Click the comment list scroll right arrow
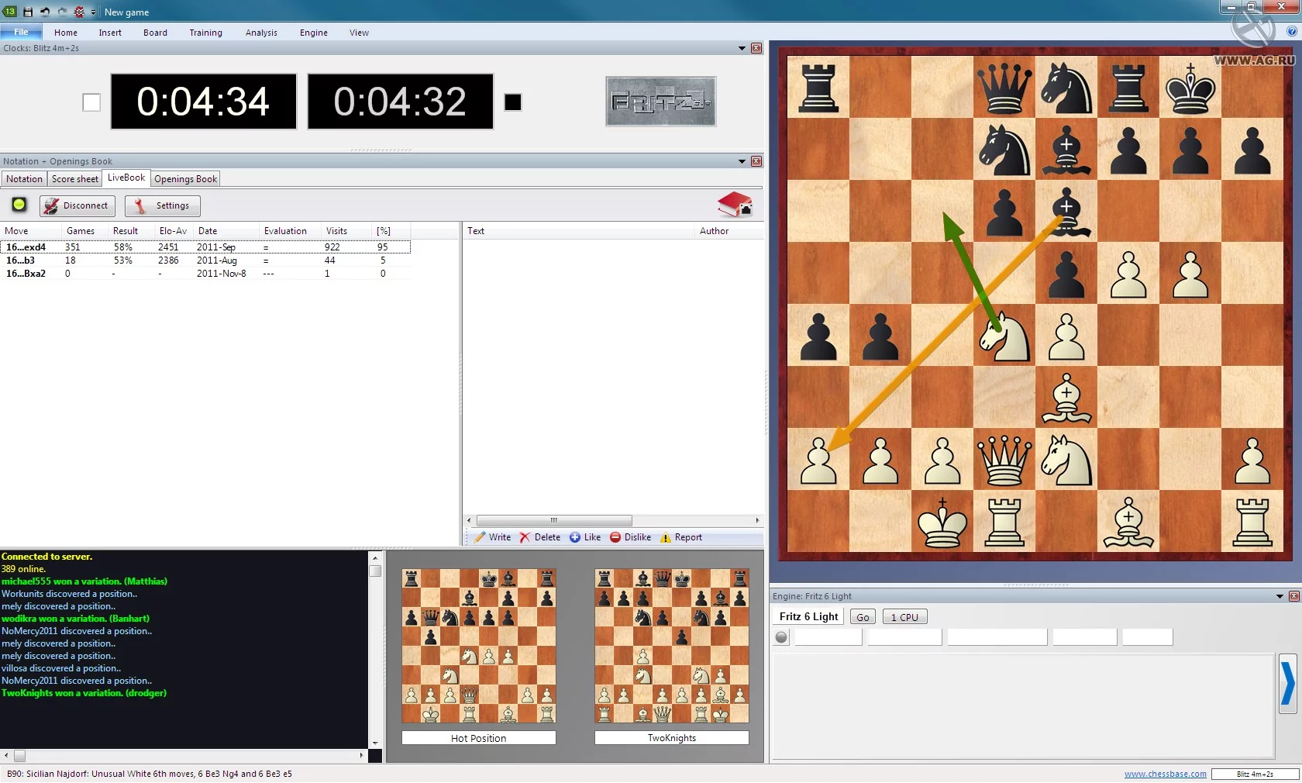The height and width of the screenshot is (783, 1302). [x=757, y=520]
